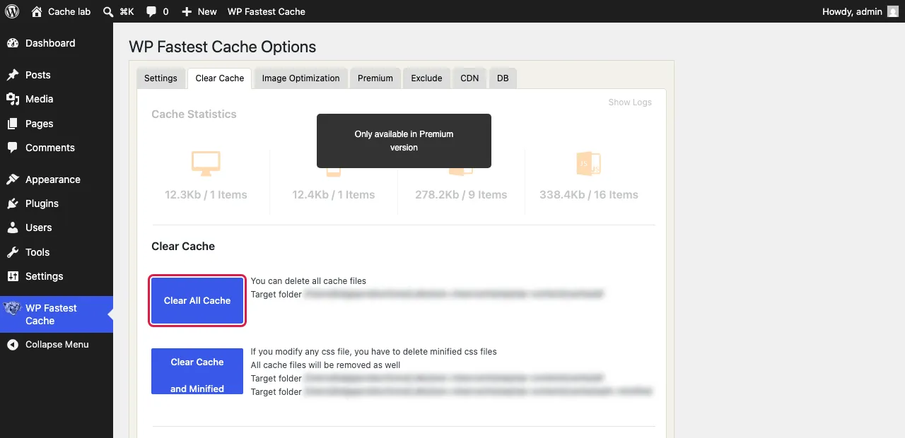Click the Settings sliders icon in sidebar
This screenshot has height=438, width=905.
[x=13, y=276]
